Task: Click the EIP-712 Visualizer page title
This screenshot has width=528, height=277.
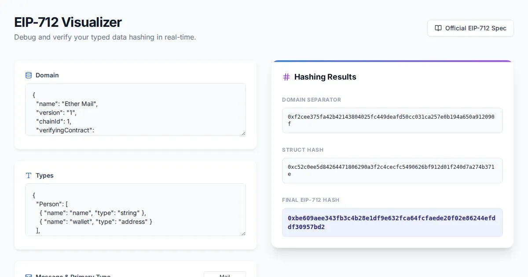Action: 68,22
